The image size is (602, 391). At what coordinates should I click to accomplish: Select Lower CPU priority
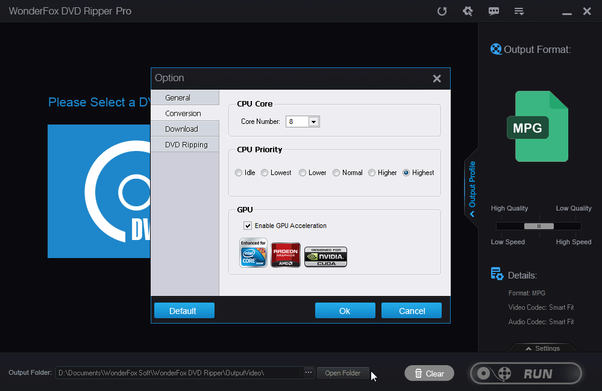303,173
